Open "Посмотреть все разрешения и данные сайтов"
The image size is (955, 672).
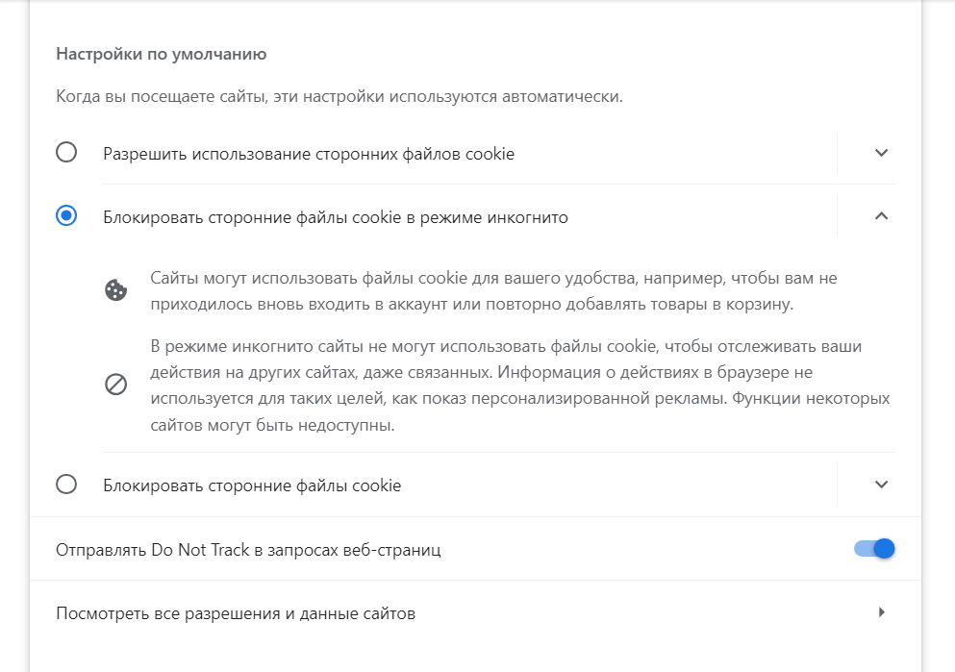coord(236,613)
